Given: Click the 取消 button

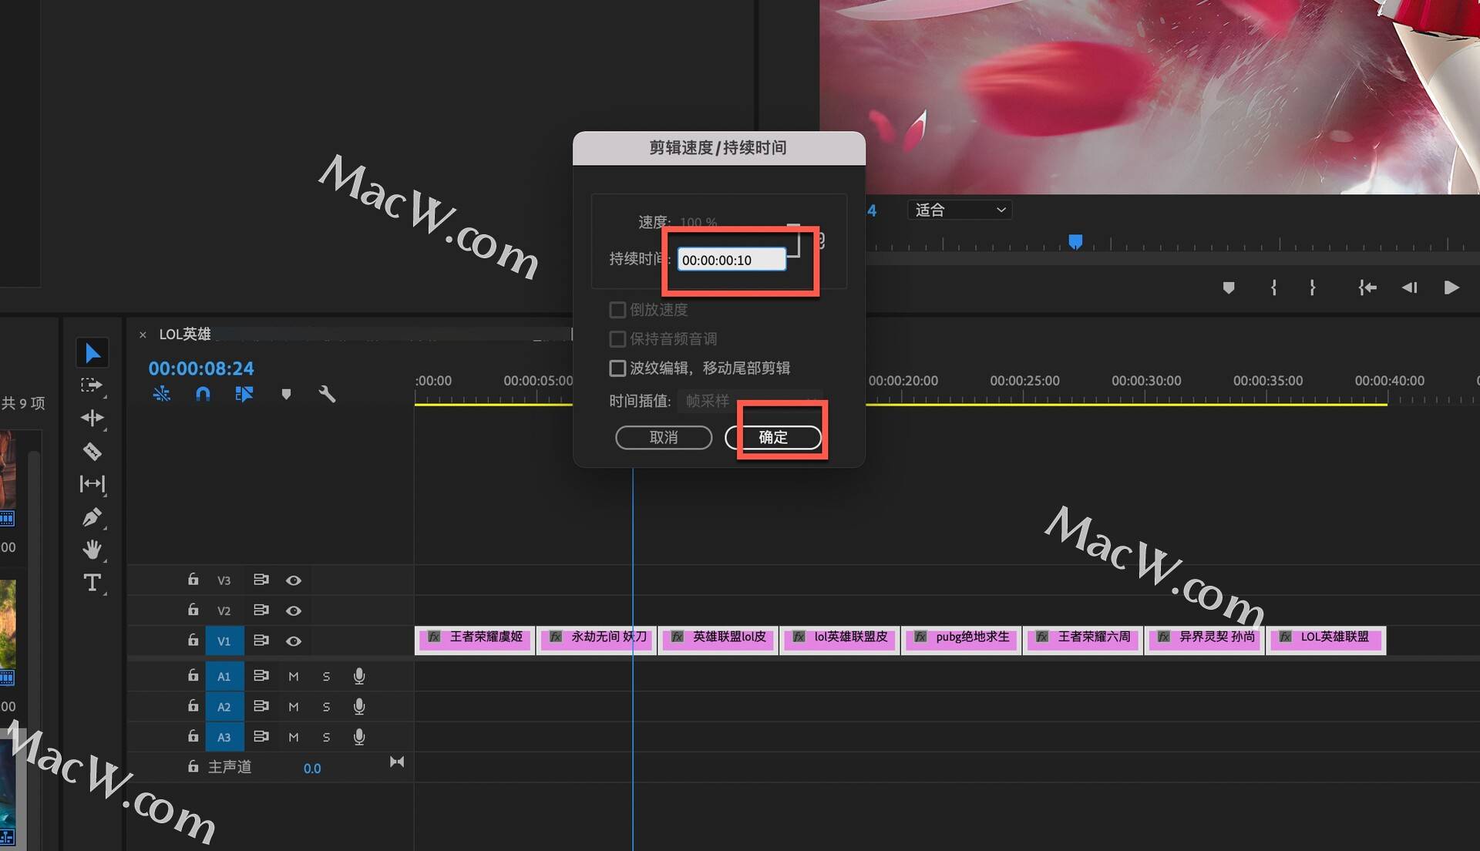Looking at the screenshot, I should [664, 438].
